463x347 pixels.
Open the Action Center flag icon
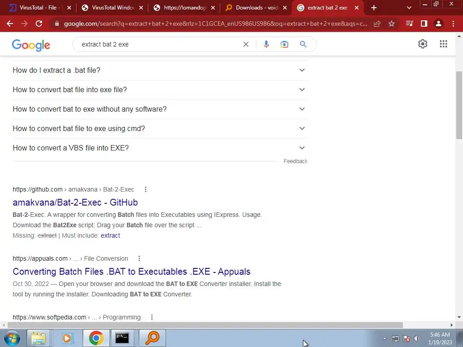[406, 338]
